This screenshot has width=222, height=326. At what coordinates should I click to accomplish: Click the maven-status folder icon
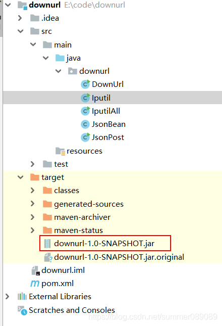click(x=47, y=230)
